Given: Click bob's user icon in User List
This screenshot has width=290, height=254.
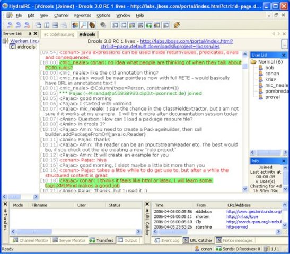Looking at the screenshot, I should point(261,68).
